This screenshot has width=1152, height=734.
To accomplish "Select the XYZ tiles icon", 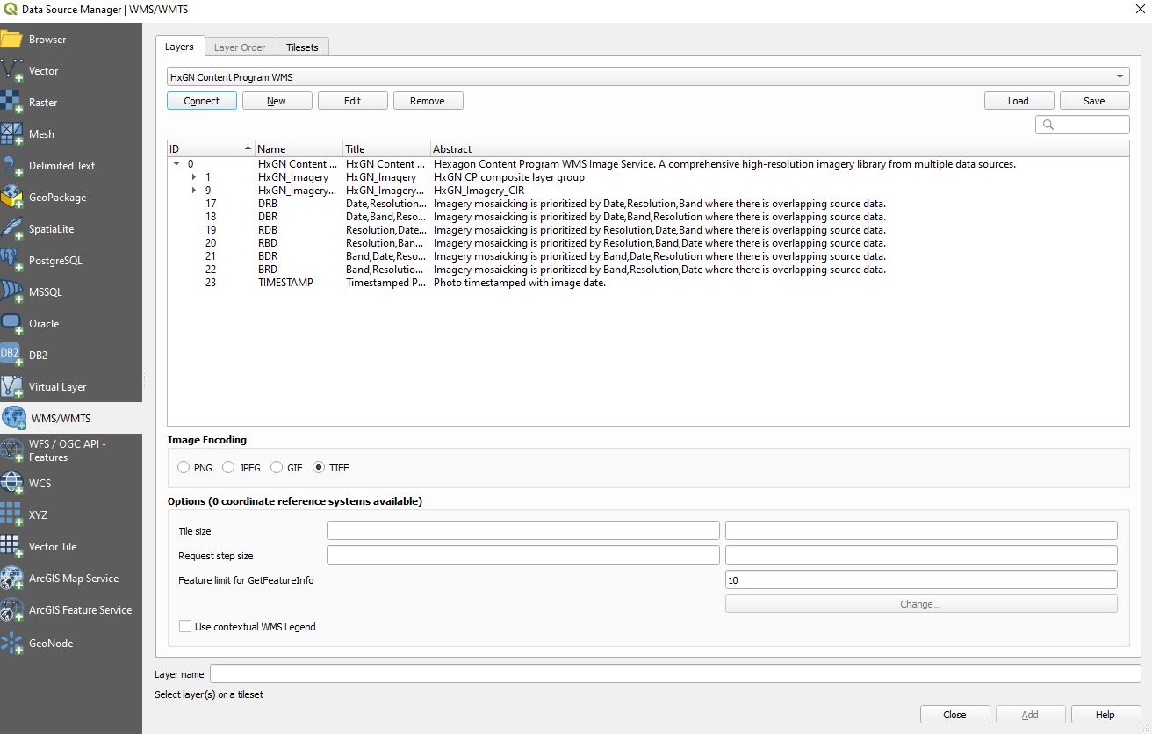I will 12,515.
